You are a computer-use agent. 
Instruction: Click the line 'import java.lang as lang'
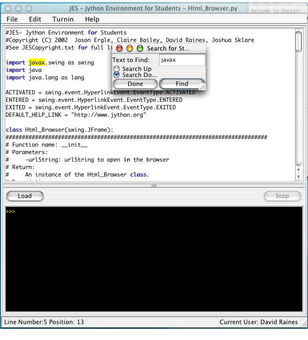click(45, 78)
